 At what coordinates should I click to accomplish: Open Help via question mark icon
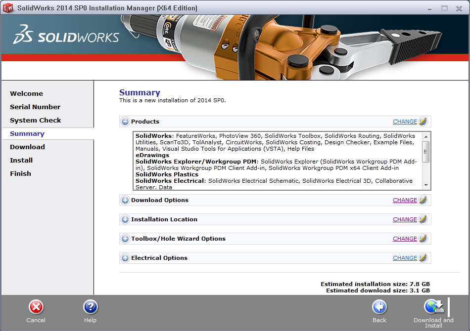pos(90,307)
